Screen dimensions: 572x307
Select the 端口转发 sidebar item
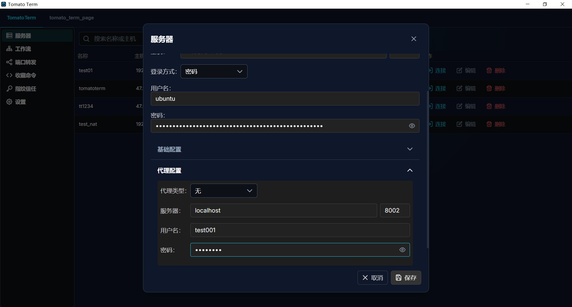point(26,62)
